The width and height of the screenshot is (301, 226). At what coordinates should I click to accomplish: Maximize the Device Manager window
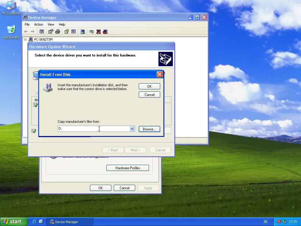click(197, 17)
